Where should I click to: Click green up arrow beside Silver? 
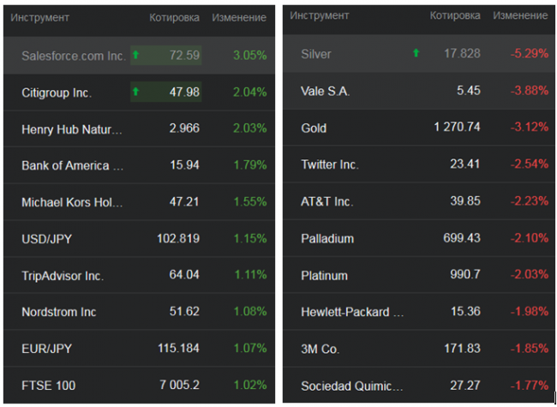(416, 53)
